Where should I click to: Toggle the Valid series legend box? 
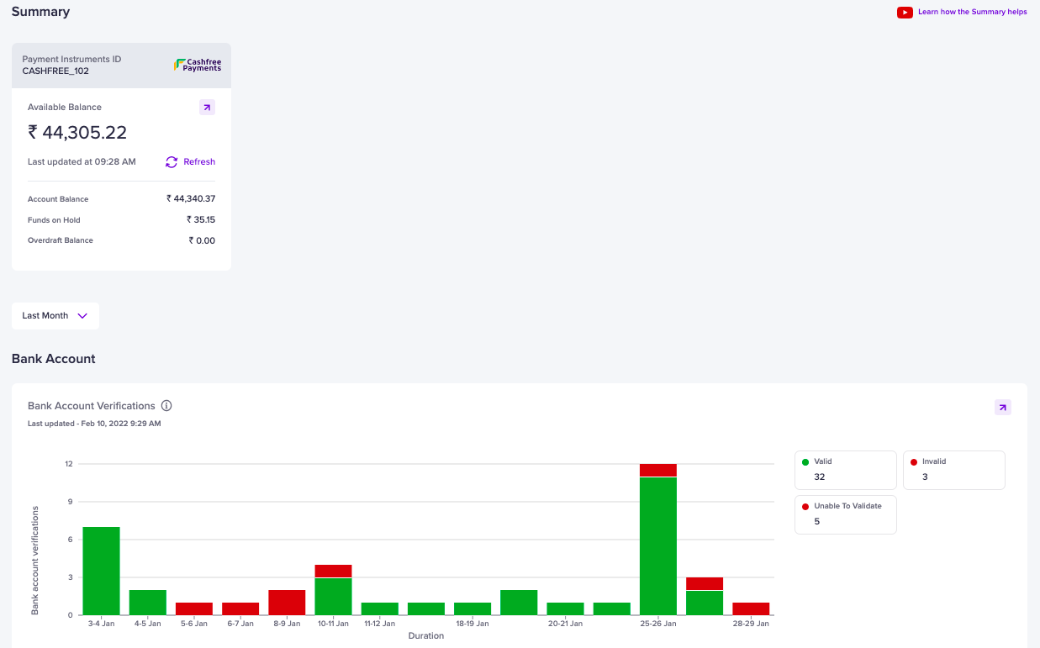coord(846,470)
